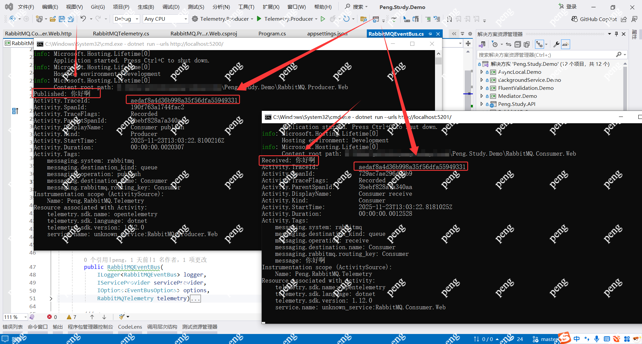Expand the Peng.Study.API project node
This screenshot has width=642, height=344.
pos(481,104)
